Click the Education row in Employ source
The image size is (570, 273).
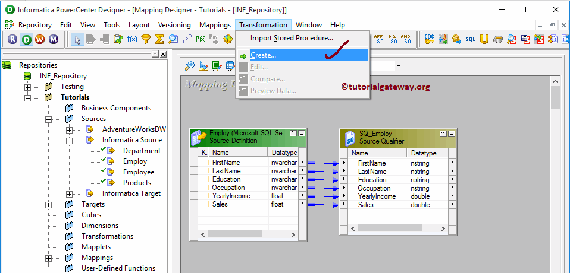pos(249,179)
